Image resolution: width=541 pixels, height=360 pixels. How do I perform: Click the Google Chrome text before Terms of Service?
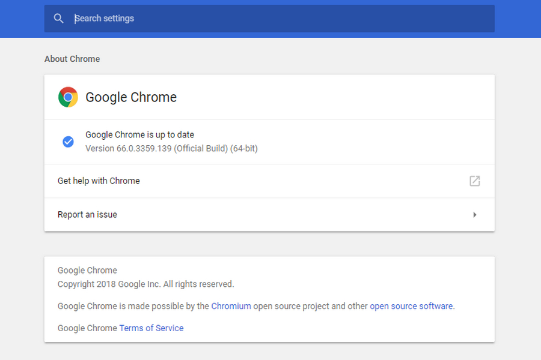87,328
